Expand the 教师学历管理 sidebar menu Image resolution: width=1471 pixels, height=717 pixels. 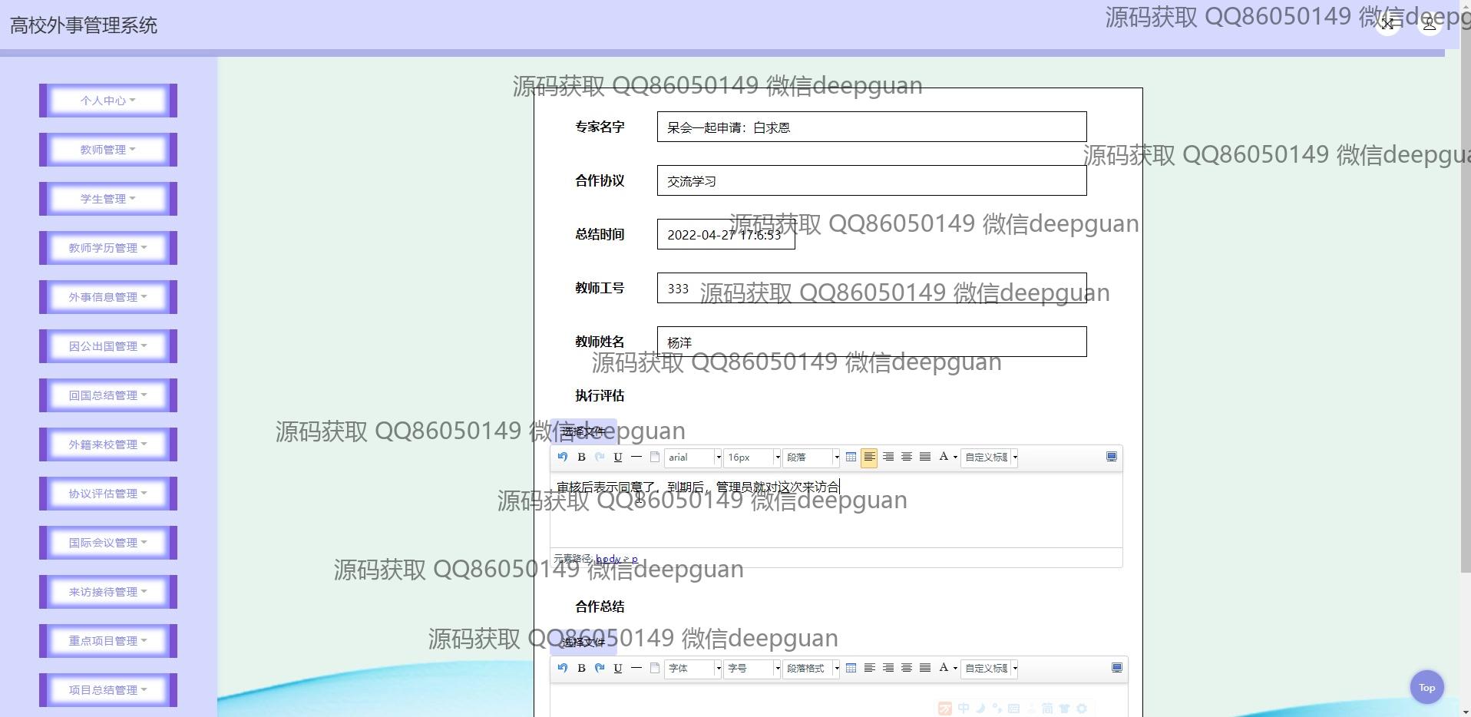tap(108, 248)
